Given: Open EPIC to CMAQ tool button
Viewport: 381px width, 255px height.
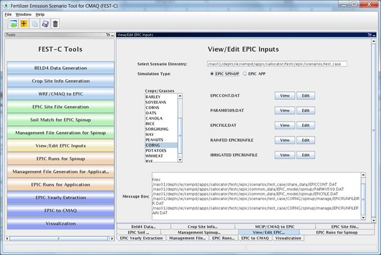Looking at the screenshot, I should [x=60, y=210].
